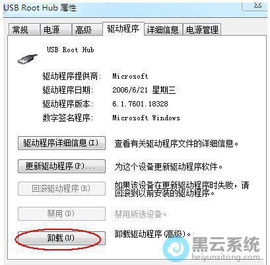Click the USB plug device icon
Image resolution: width=270 pixels, height=265 pixels.
point(27,58)
